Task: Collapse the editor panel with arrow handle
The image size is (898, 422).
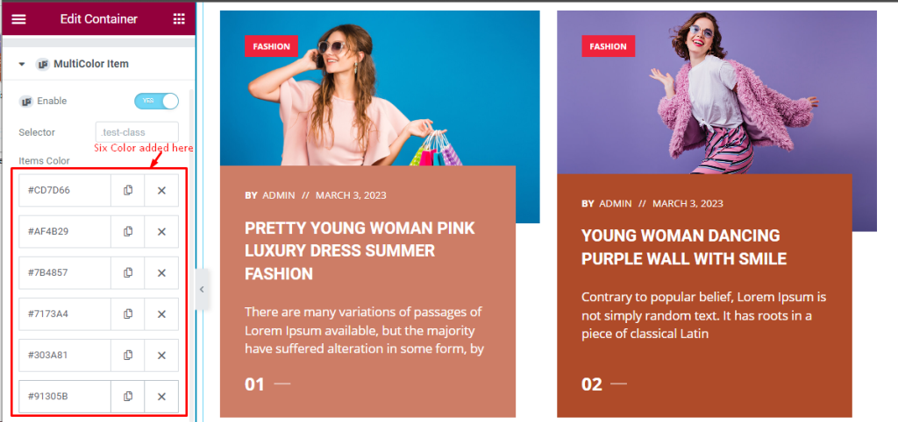Action: [x=202, y=289]
